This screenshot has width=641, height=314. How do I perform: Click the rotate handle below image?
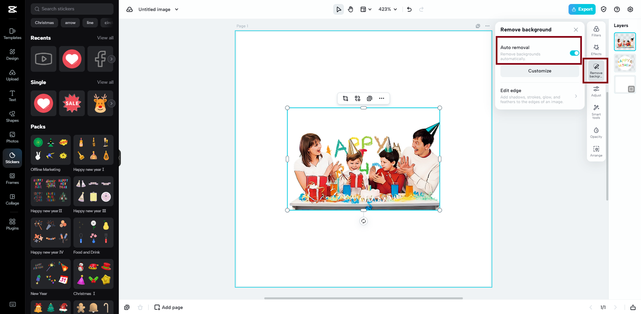[364, 221]
